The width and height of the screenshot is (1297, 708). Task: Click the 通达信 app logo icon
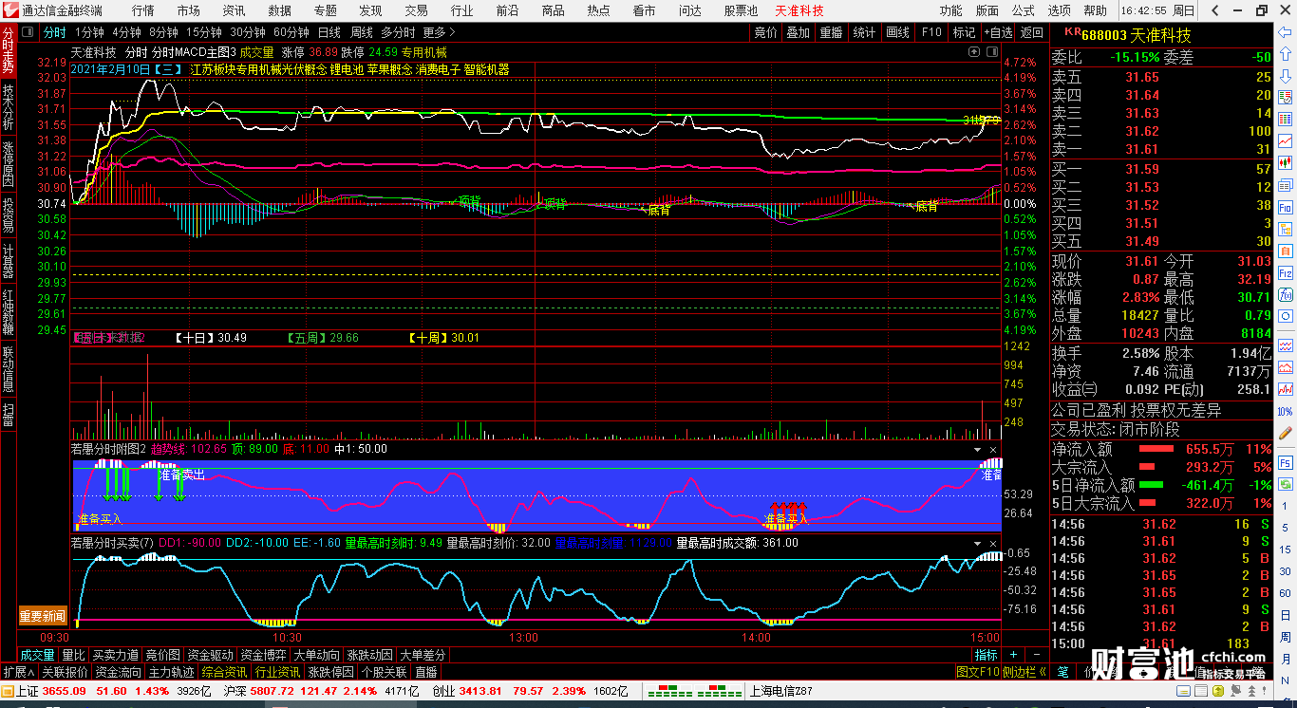tap(9, 10)
